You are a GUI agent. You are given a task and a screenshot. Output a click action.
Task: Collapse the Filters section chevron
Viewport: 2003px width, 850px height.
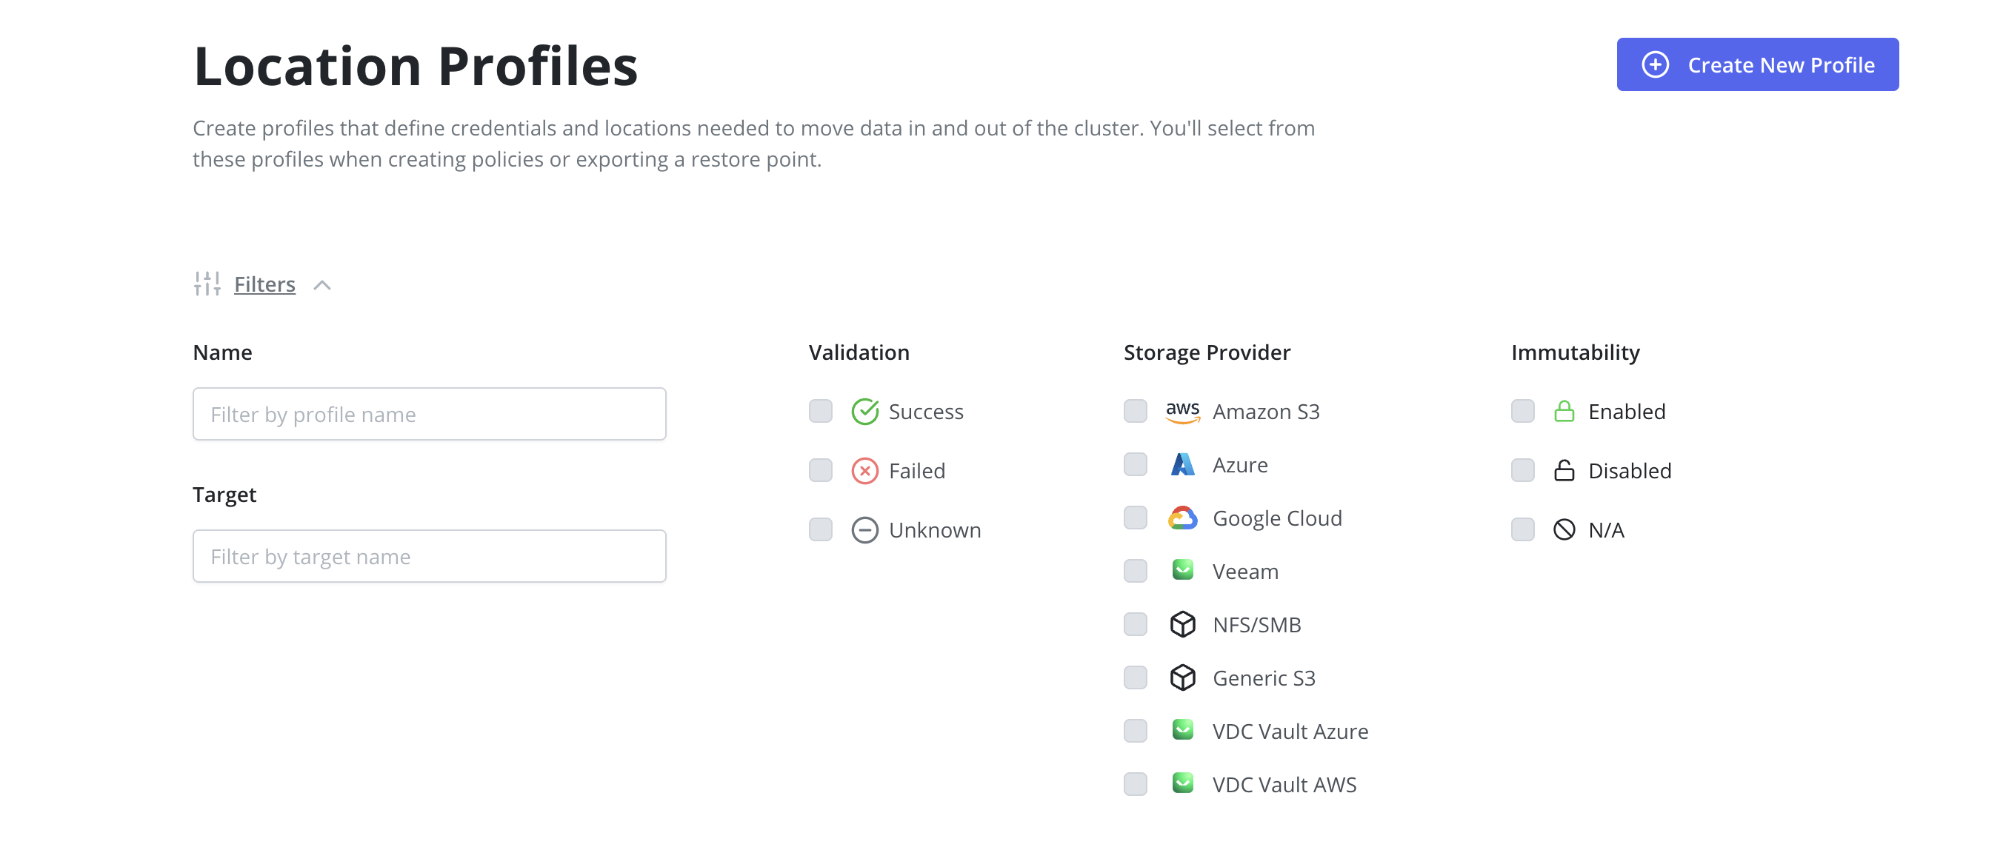(x=322, y=285)
